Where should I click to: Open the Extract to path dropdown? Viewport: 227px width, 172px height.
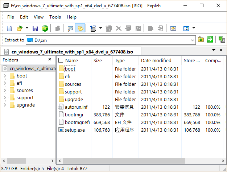(193, 40)
